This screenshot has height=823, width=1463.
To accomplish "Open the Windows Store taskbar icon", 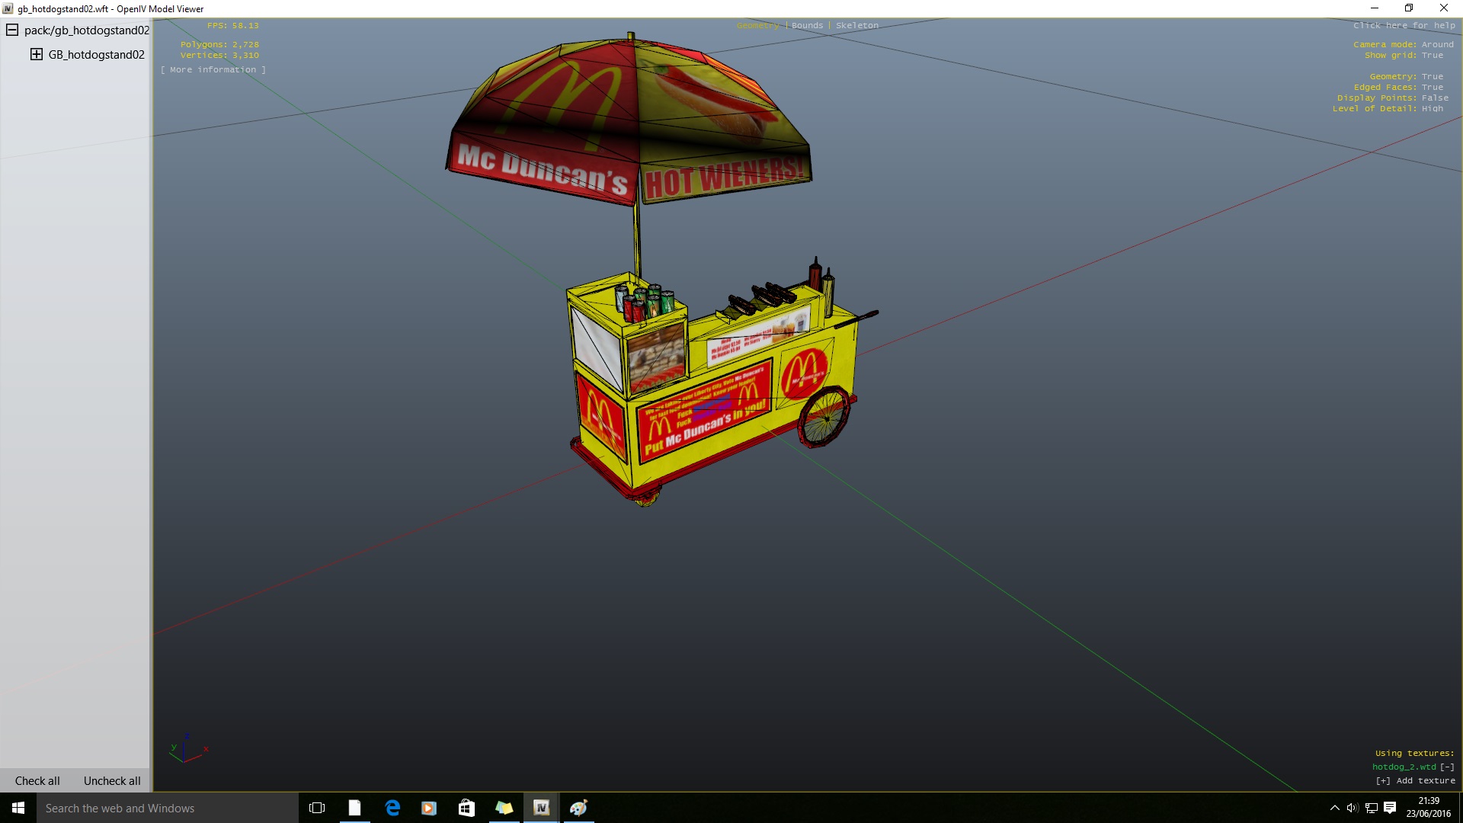I will point(466,808).
